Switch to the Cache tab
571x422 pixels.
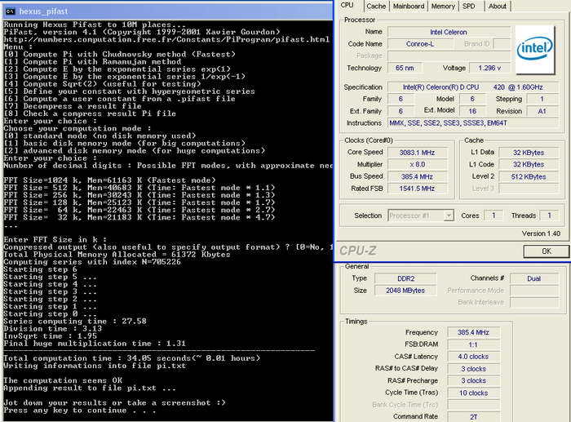(376, 7)
